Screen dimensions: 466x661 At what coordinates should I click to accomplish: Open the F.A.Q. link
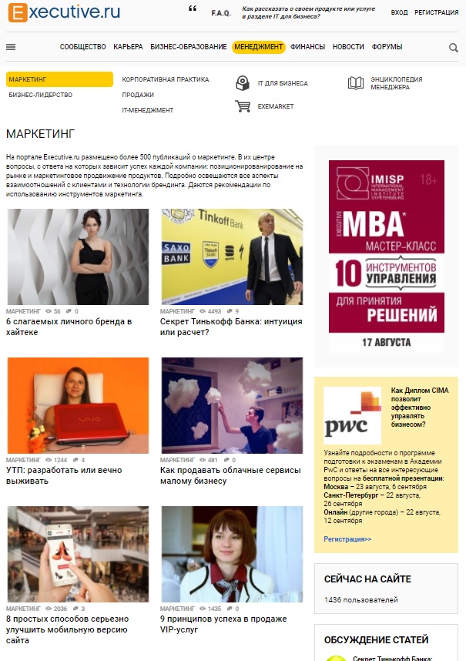(x=221, y=13)
